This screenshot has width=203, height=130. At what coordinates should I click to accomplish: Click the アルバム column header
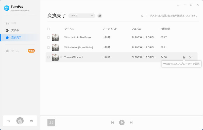pyautogui.click(x=137, y=29)
